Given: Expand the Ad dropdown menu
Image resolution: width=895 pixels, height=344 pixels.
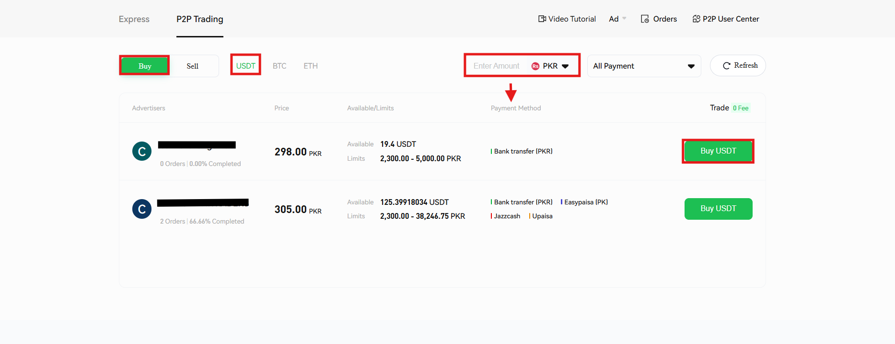Looking at the screenshot, I should point(617,19).
